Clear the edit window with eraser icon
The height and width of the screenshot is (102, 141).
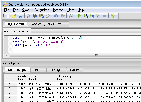click(x=48, y=16)
